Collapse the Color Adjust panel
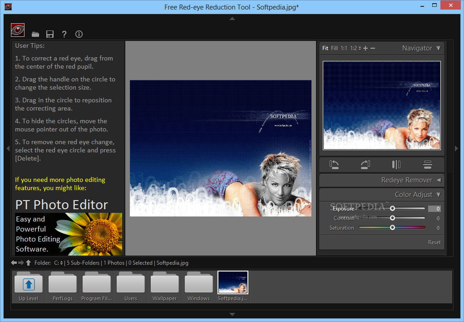 (439, 195)
